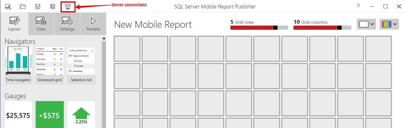Screen dimensions: 406x128
Task: Save the mobile report
Action: (x=38, y=7)
